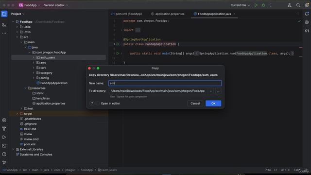Screen dimensions: 311x175
Task: Open Project view selector dropdown
Action: [17, 14]
